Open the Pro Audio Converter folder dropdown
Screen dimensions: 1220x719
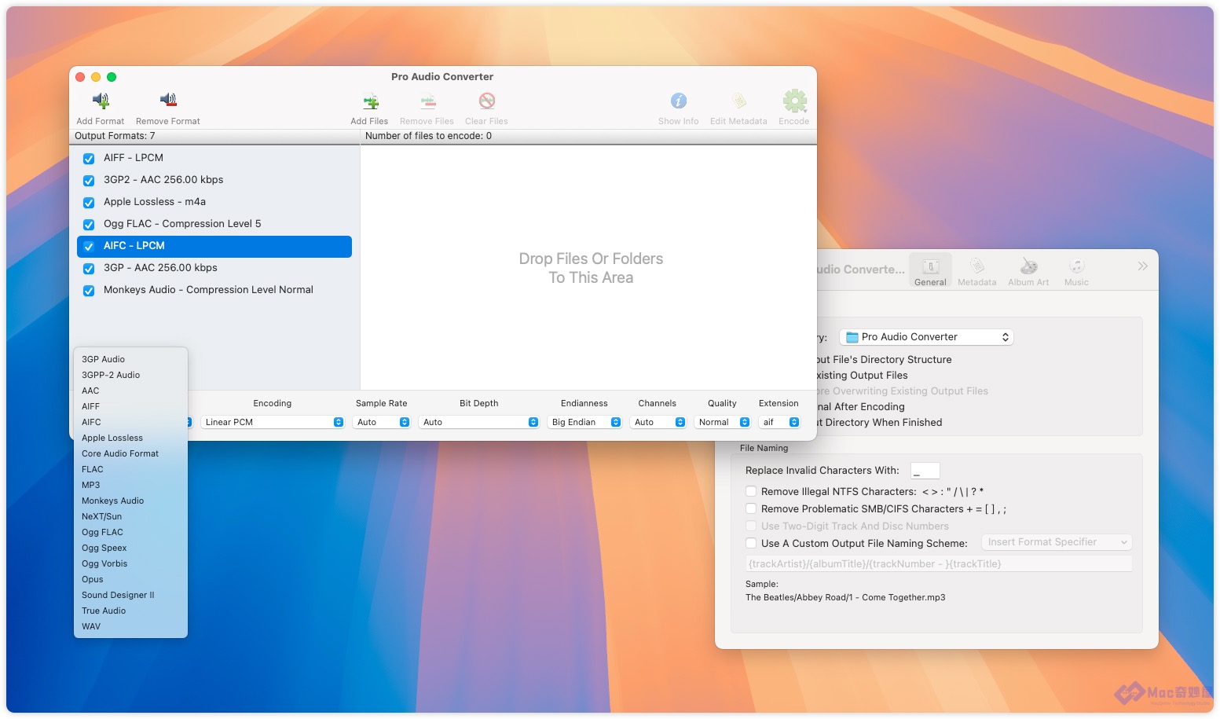click(927, 337)
